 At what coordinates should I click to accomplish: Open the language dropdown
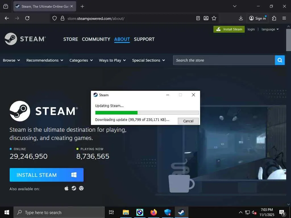click(x=270, y=29)
